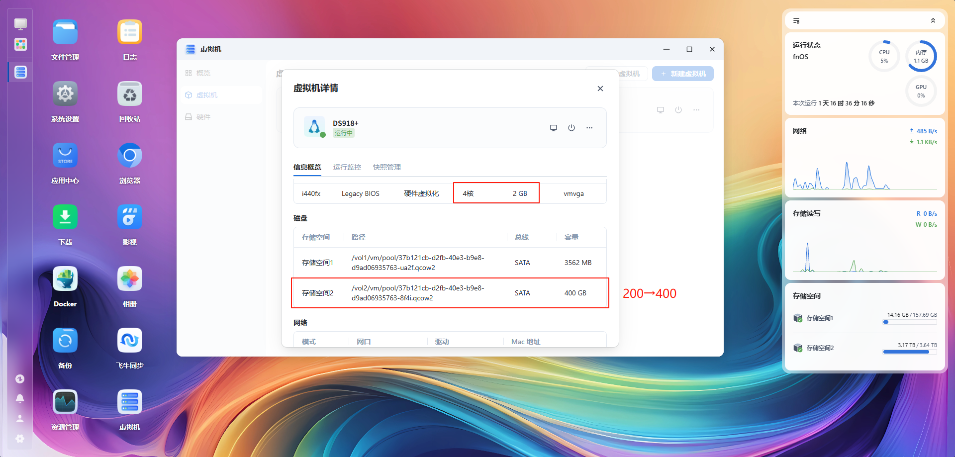
Task: Collapse the status widget panel
Action: pyautogui.click(x=933, y=20)
